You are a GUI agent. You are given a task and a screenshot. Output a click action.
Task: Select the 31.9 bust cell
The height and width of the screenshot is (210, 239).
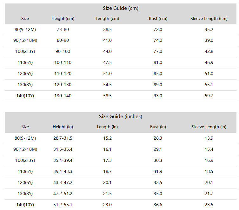point(158,171)
